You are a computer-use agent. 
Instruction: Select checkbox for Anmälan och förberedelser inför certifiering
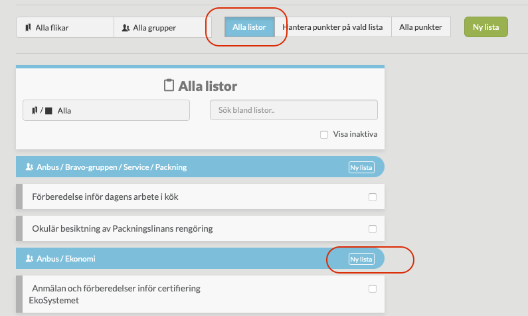pyautogui.click(x=372, y=289)
